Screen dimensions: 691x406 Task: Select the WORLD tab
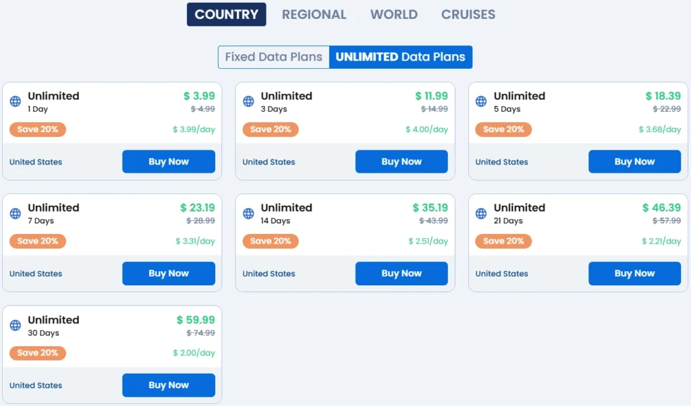393,14
